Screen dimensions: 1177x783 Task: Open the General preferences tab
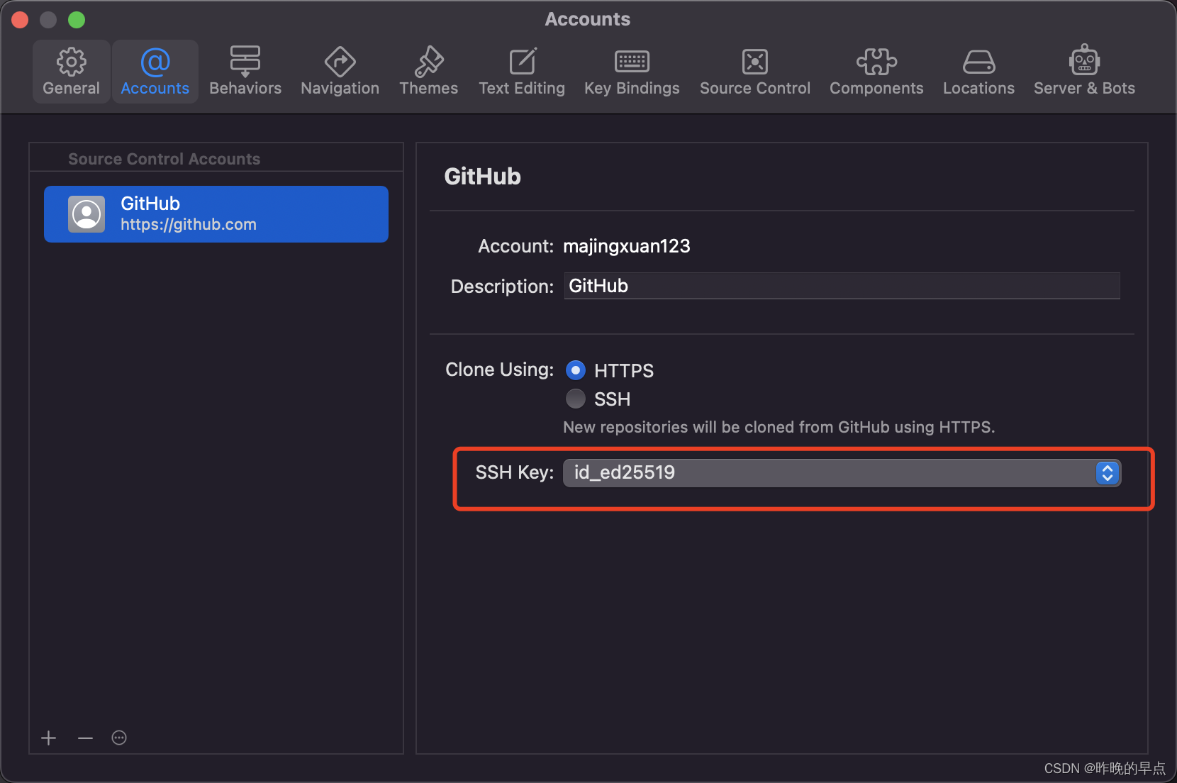[x=71, y=72]
